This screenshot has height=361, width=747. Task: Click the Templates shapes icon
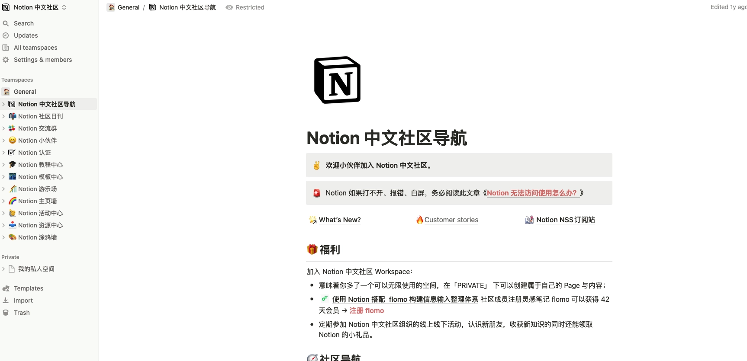coord(6,288)
